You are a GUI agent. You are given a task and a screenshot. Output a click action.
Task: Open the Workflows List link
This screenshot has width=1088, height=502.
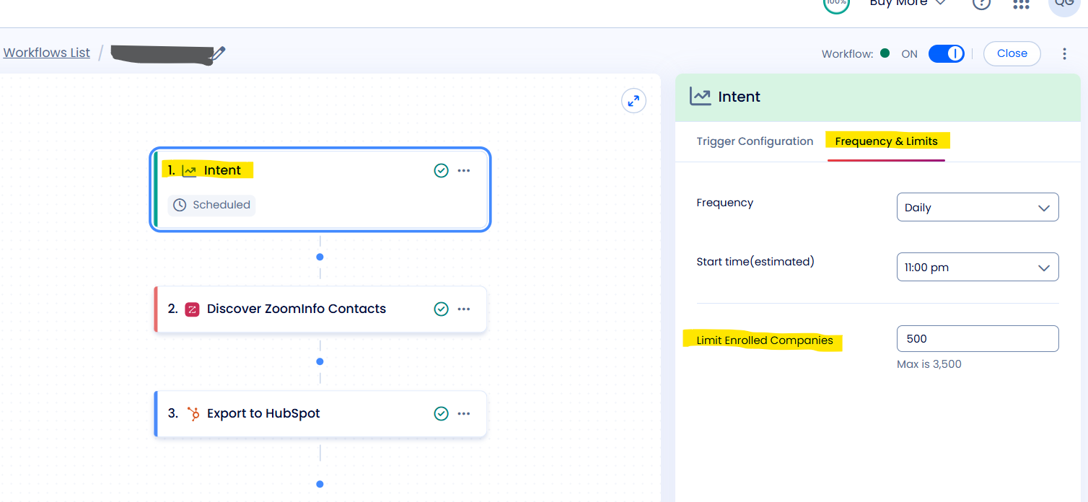[x=46, y=52]
